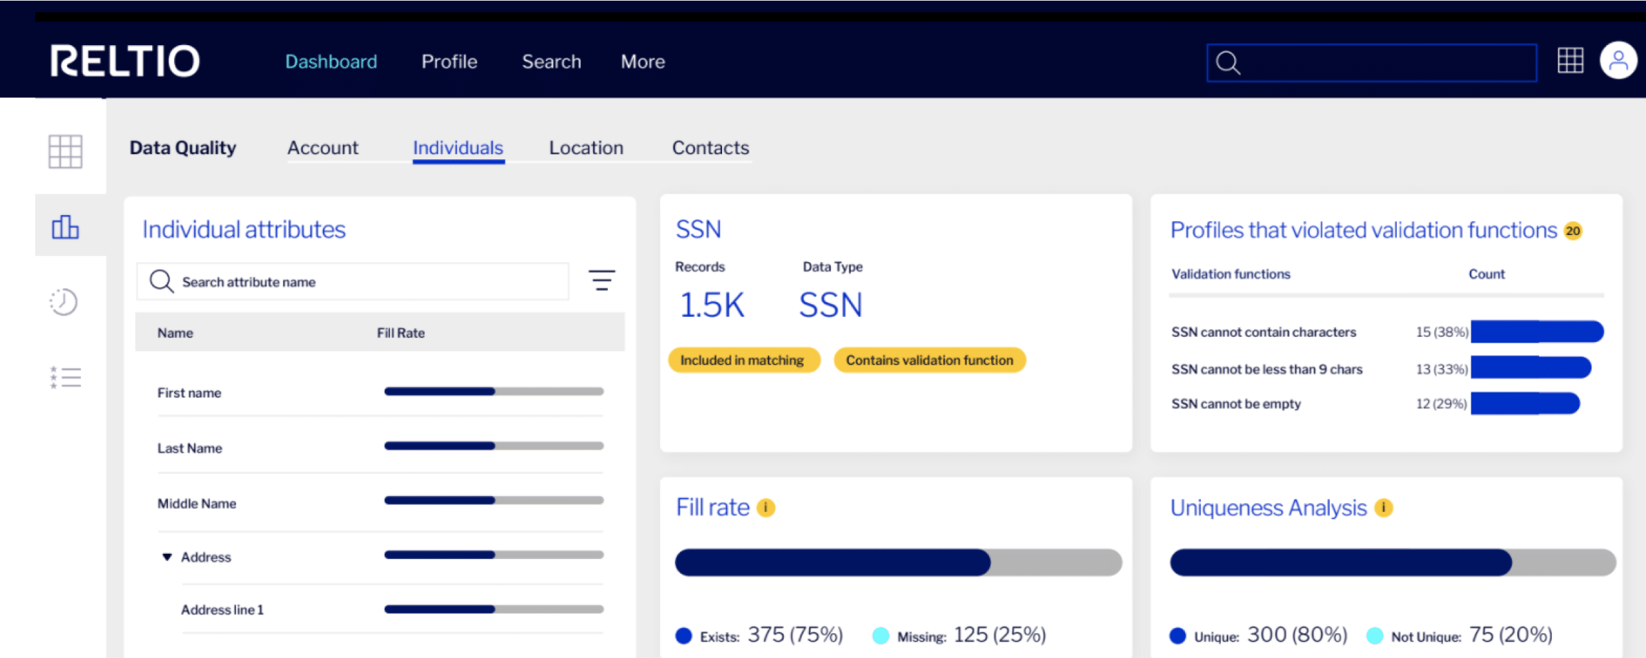Click the search magnifier icon in top bar
1646x658 pixels.
[1228, 62]
